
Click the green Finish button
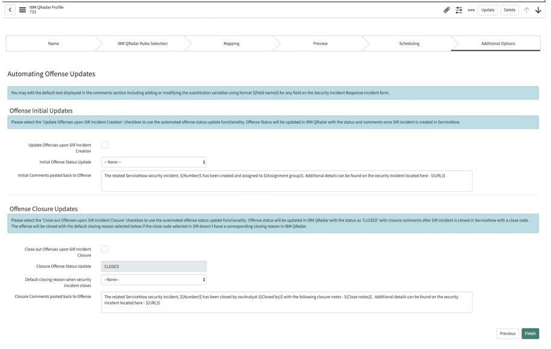[x=531, y=333]
